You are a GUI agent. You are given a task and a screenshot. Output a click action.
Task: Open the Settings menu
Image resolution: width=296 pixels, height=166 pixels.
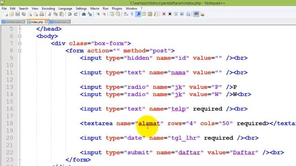pos(81,8)
